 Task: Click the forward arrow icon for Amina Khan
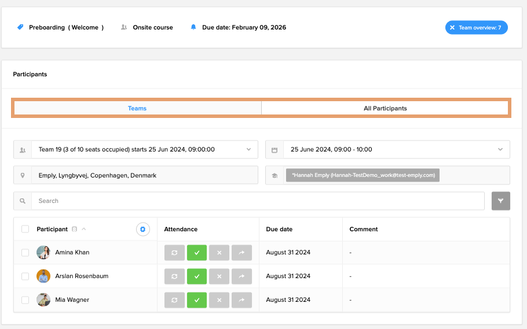[241, 253]
